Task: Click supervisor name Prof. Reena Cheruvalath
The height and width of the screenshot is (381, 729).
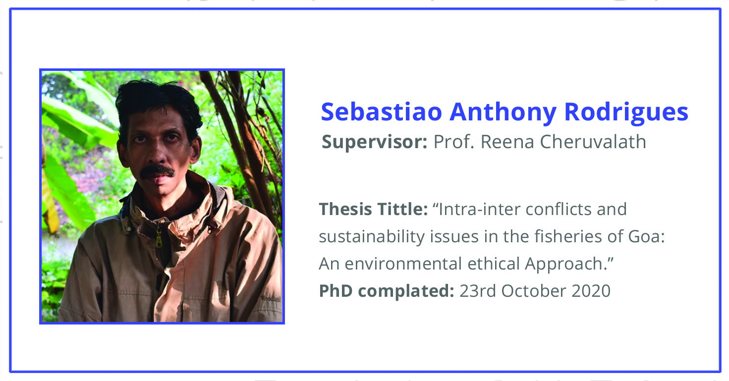Action: [x=540, y=142]
